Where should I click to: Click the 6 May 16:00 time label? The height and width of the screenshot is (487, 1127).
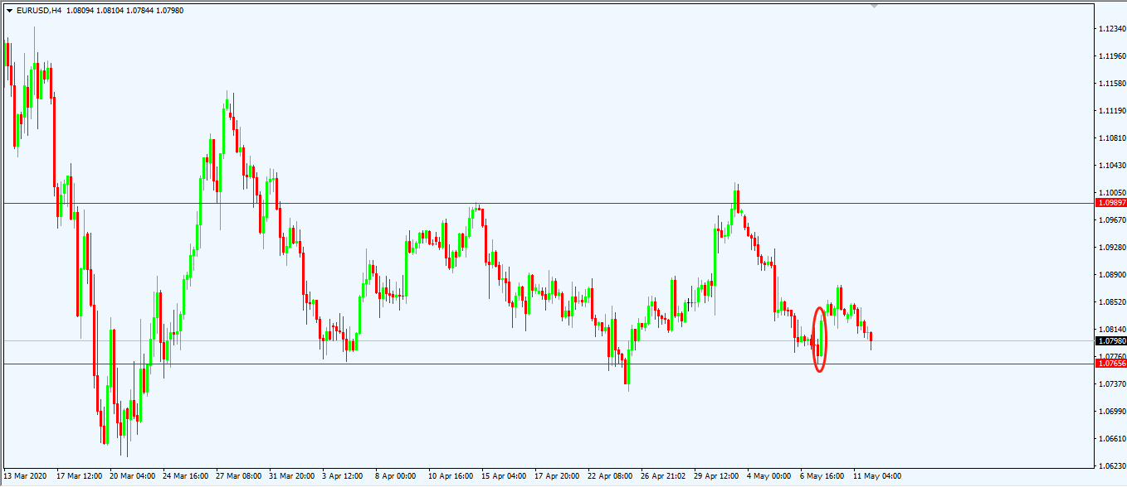click(x=822, y=476)
